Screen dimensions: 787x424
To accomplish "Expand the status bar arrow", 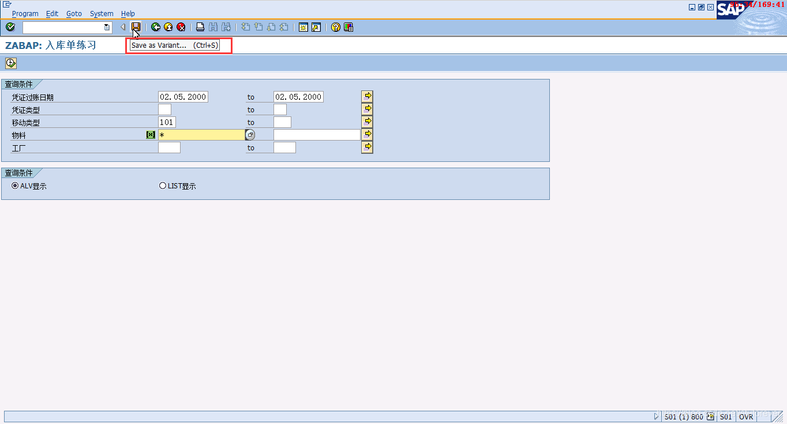I will 657,417.
